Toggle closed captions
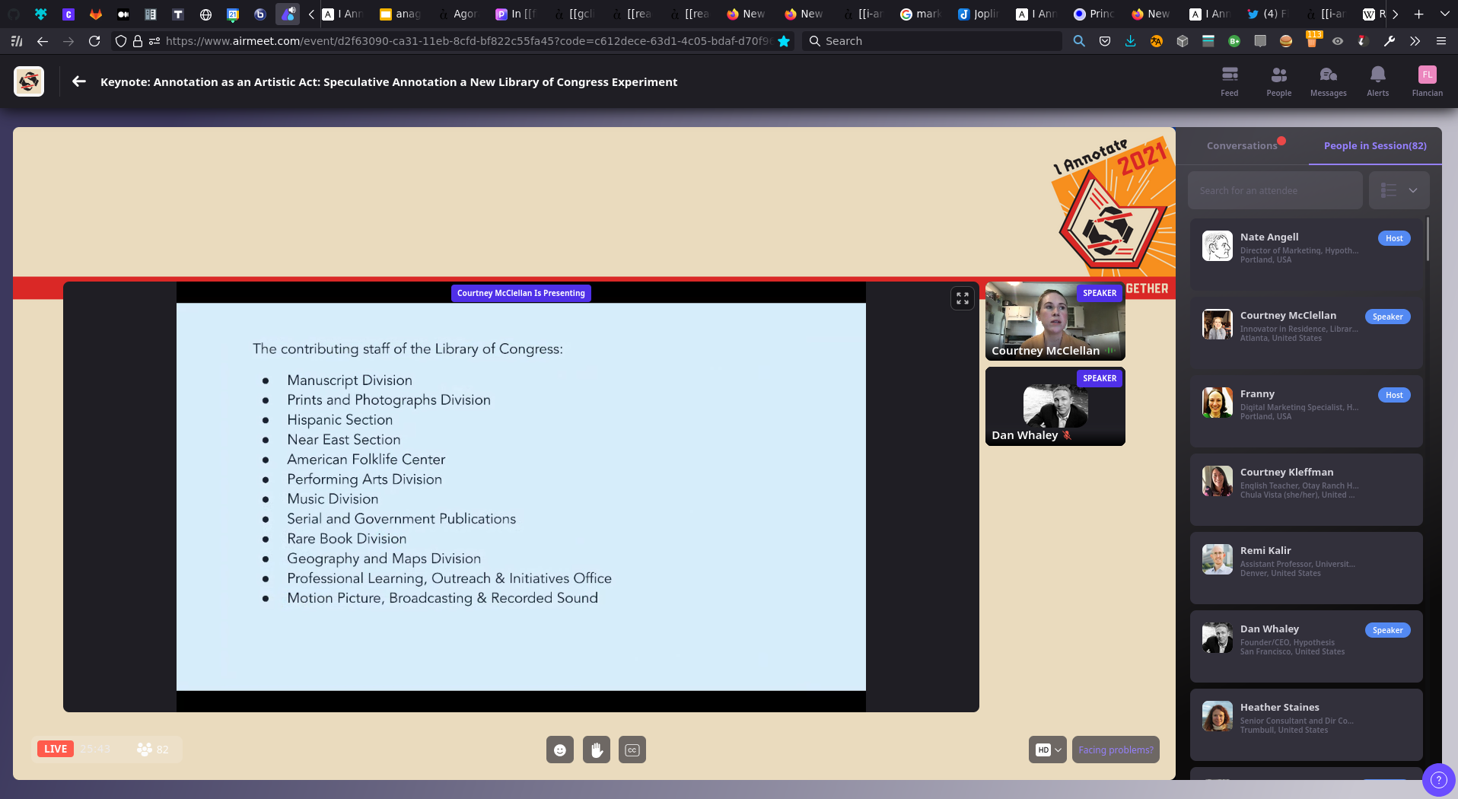The width and height of the screenshot is (1458, 799). 632,750
